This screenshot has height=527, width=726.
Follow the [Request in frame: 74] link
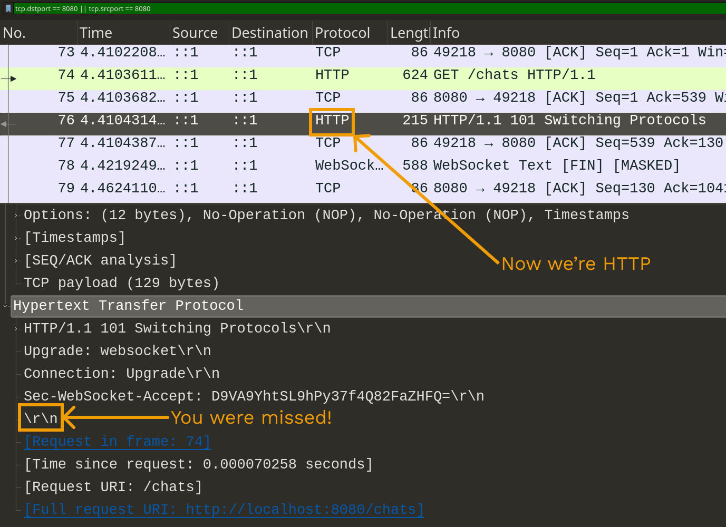click(117, 441)
